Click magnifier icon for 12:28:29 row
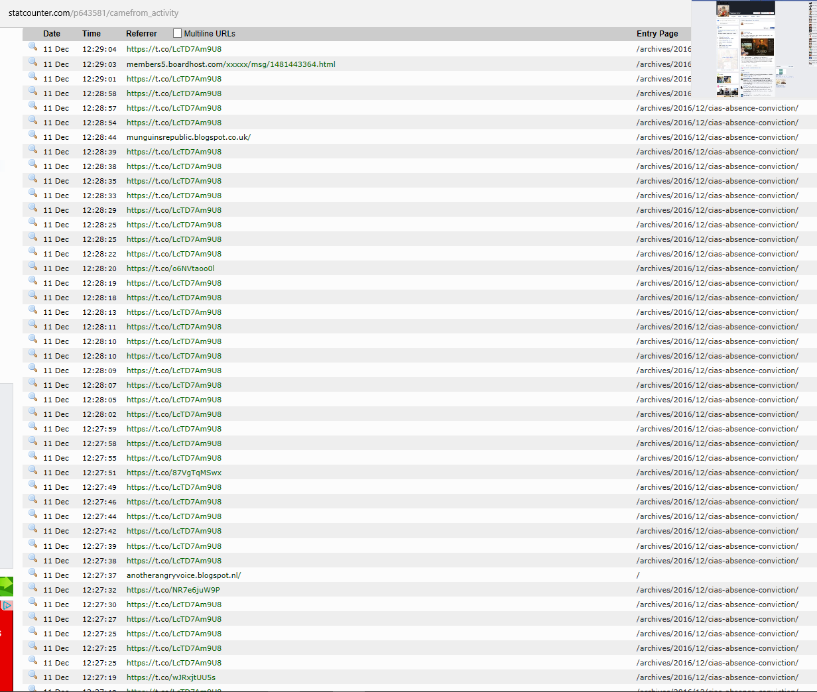The width and height of the screenshot is (817, 692). pos(32,208)
